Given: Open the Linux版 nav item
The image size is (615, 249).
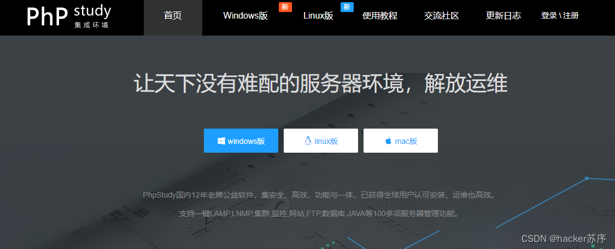Looking at the screenshot, I should point(319,16).
